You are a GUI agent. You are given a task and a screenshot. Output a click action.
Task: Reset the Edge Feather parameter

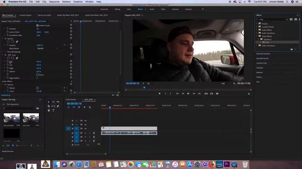[x=71, y=77]
